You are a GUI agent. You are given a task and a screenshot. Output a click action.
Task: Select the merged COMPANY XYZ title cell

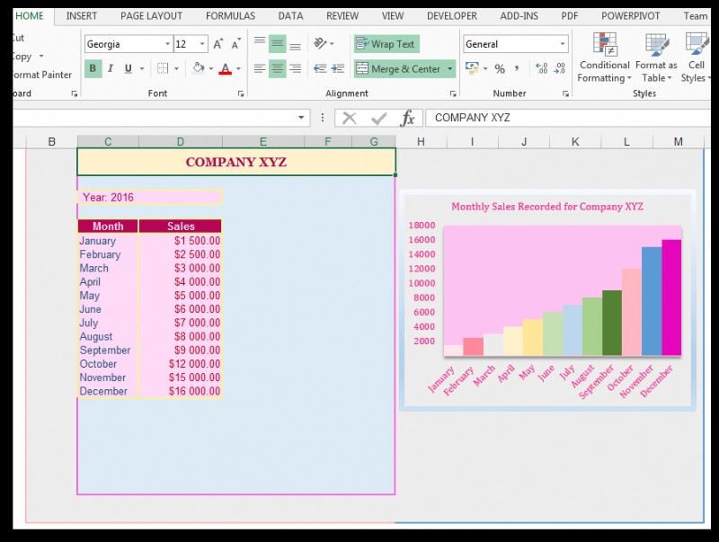pyautogui.click(x=236, y=162)
